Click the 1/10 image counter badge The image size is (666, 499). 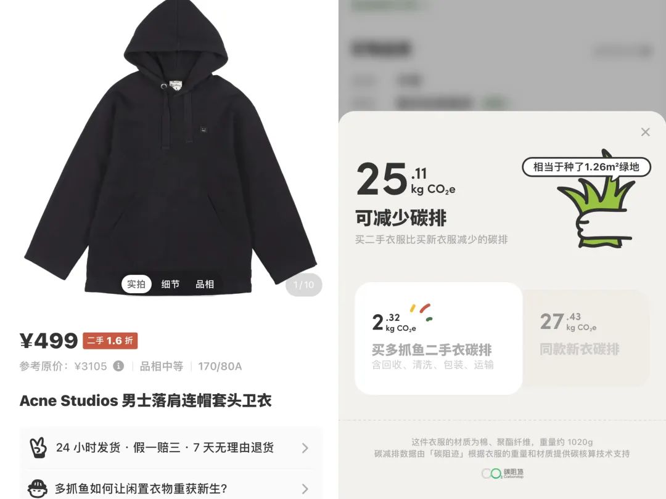pos(304,285)
